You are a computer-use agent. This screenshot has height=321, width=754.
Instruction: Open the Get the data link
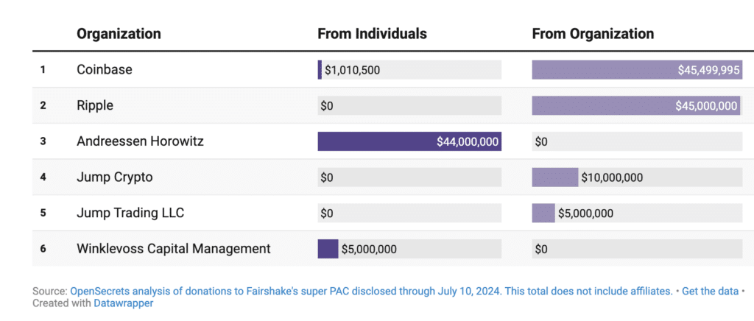pyautogui.click(x=710, y=291)
